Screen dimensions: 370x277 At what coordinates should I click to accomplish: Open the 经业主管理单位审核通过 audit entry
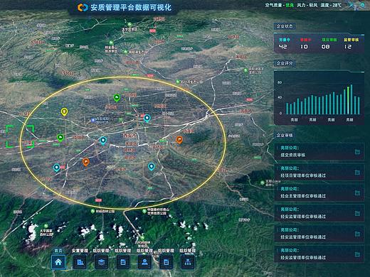(x=319, y=192)
